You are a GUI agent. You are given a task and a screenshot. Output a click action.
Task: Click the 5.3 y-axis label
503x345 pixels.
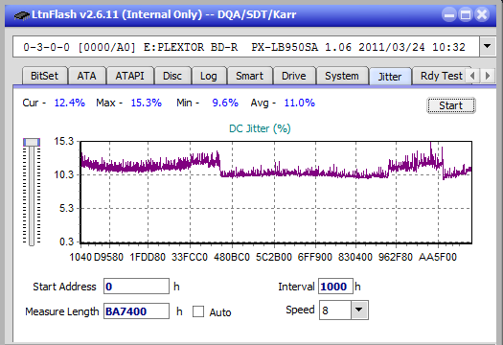[x=66, y=209]
